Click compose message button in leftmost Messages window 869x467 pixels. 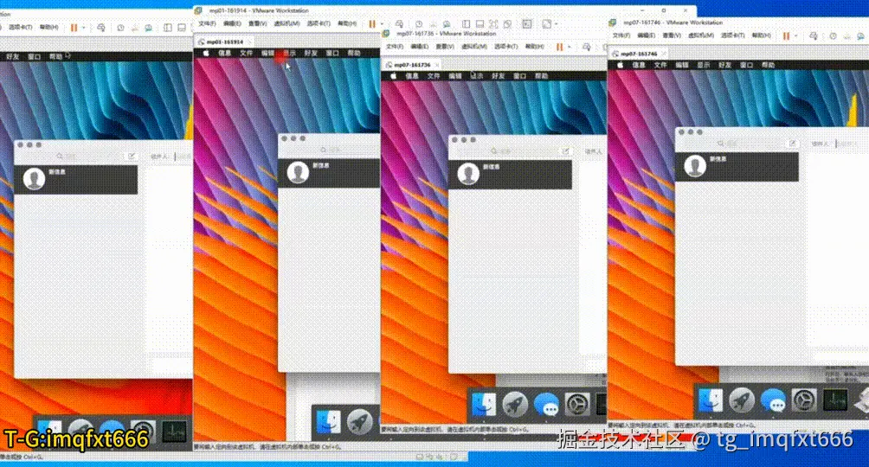[132, 157]
